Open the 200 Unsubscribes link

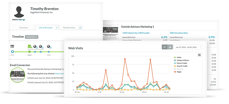pos(179,33)
